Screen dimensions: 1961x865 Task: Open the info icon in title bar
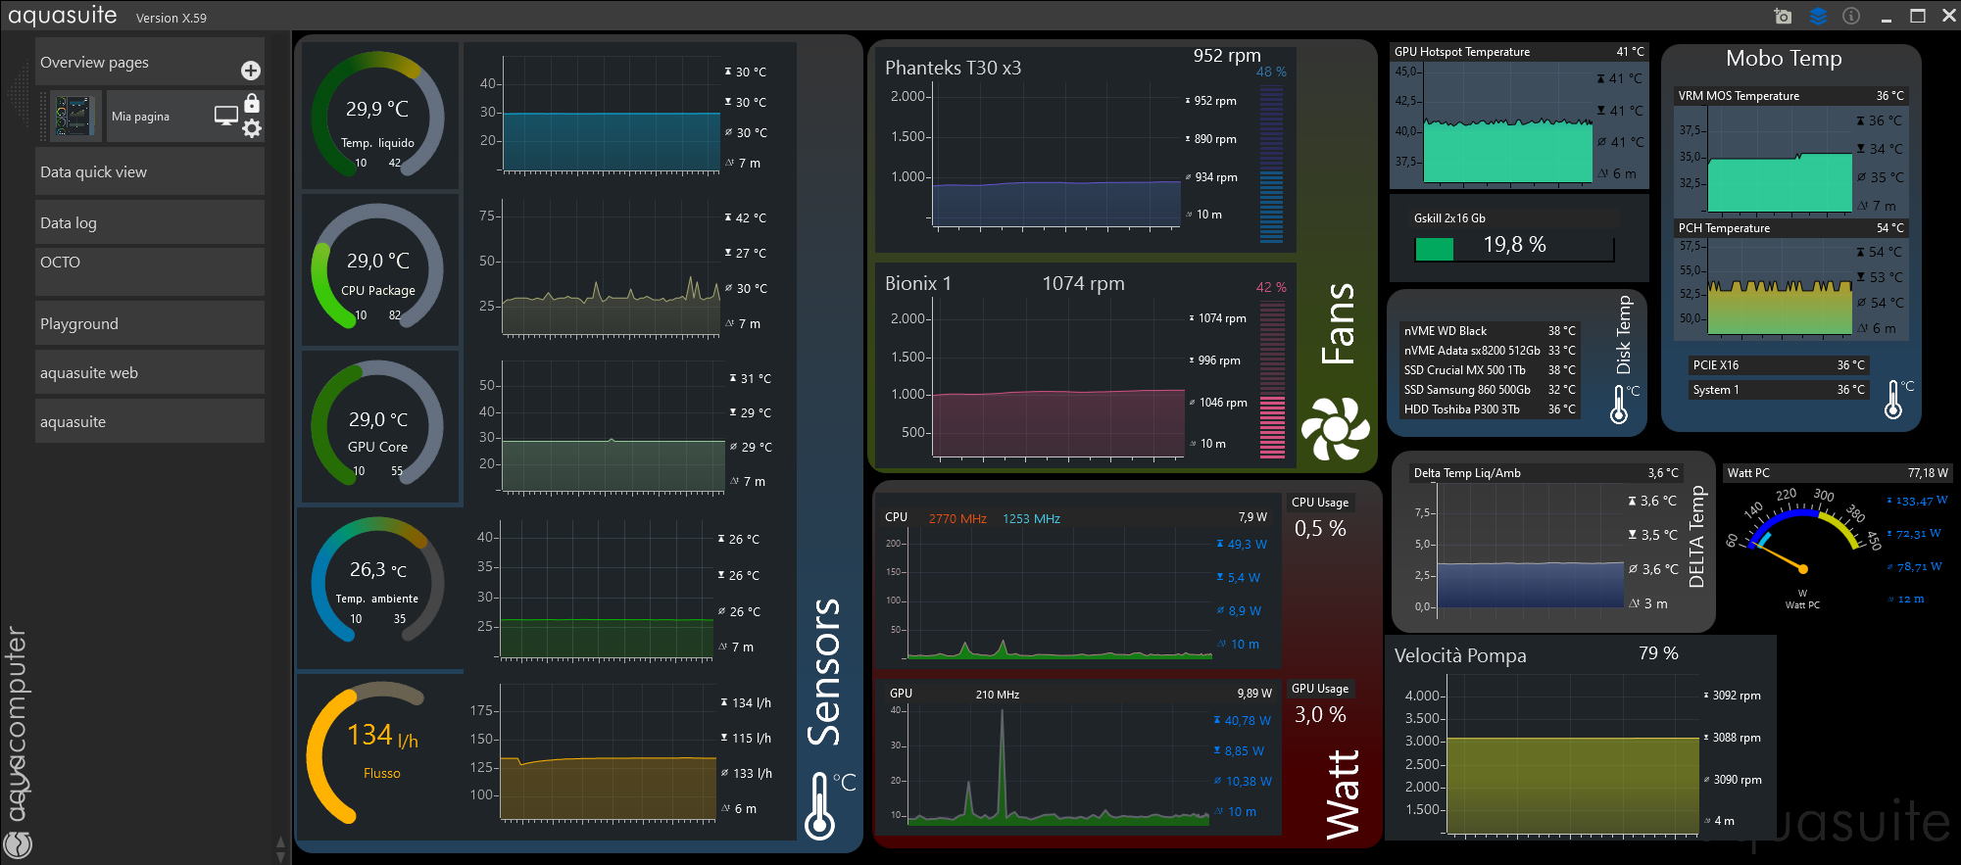(x=1851, y=17)
